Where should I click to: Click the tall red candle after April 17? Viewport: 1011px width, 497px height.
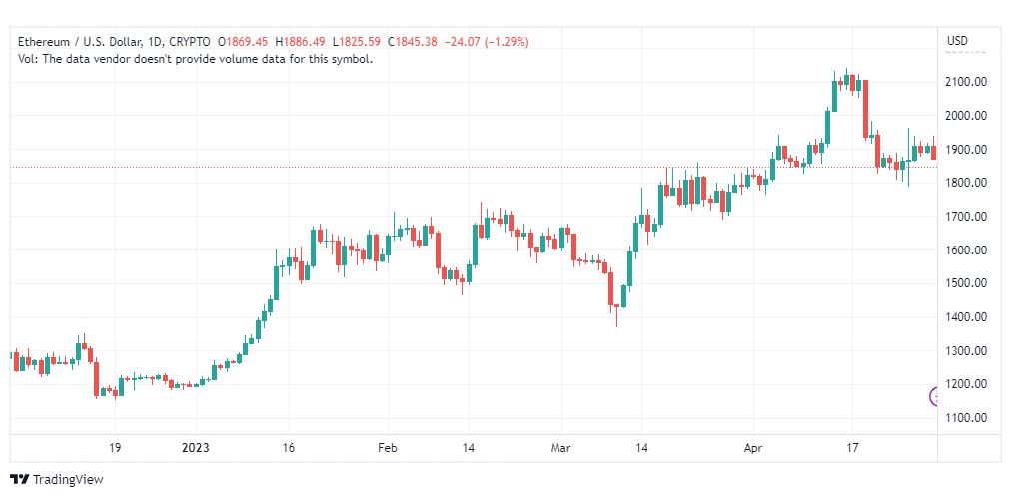tap(866, 109)
